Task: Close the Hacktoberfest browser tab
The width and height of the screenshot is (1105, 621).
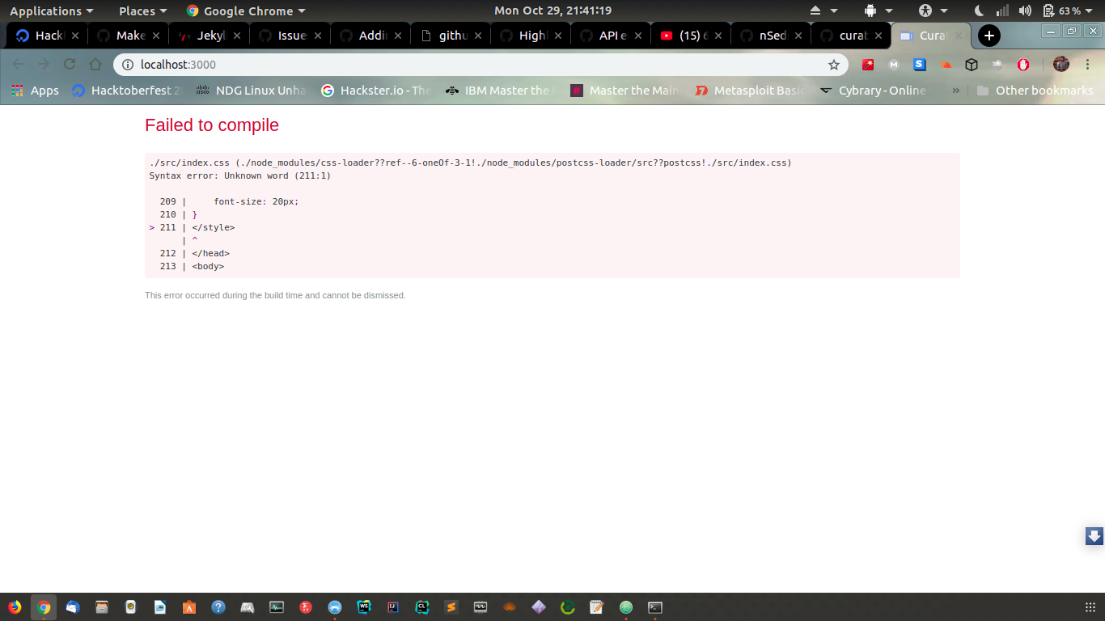Action: click(x=75, y=36)
